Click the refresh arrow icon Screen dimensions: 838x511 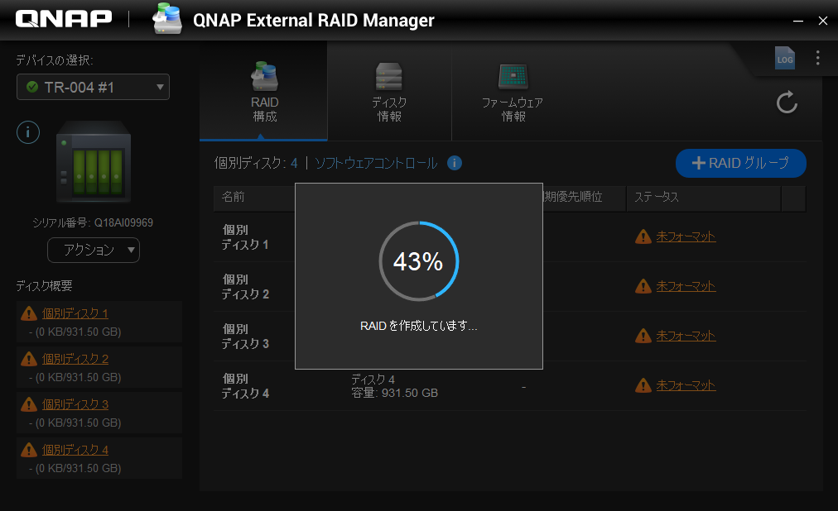[786, 103]
